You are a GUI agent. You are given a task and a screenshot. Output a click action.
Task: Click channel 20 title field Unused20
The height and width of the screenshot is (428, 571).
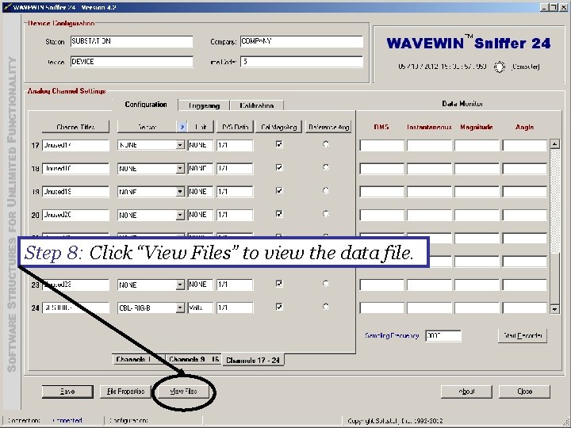click(x=75, y=215)
